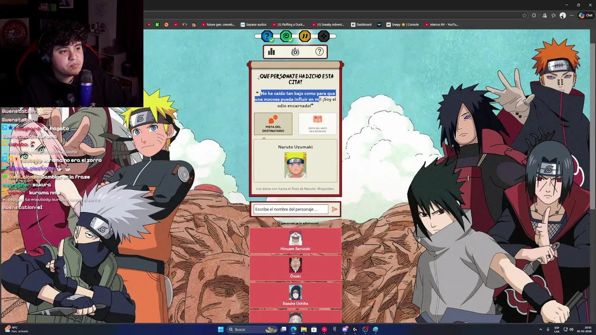The width and height of the screenshot is (596, 335).
Task: Select the Ōnoki guess row
Action: click(295, 268)
